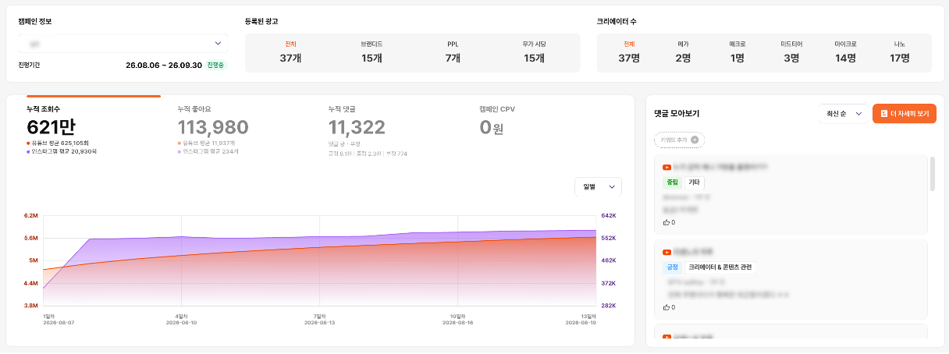Click the 기타 category tag
Image resolution: width=949 pixels, height=354 pixels.
[695, 182]
